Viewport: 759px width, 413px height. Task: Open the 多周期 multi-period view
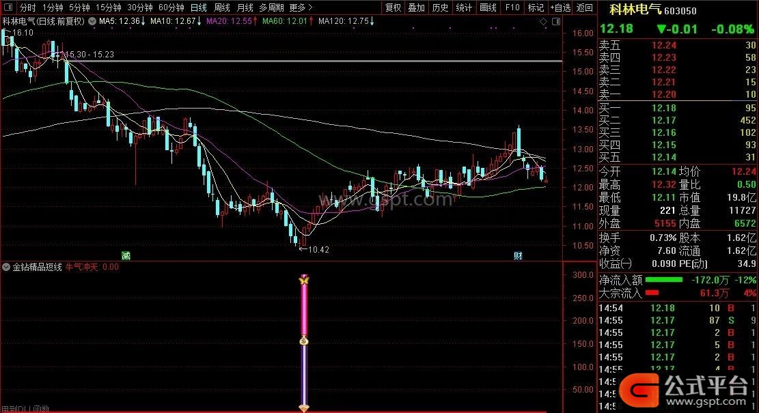point(271,8)
